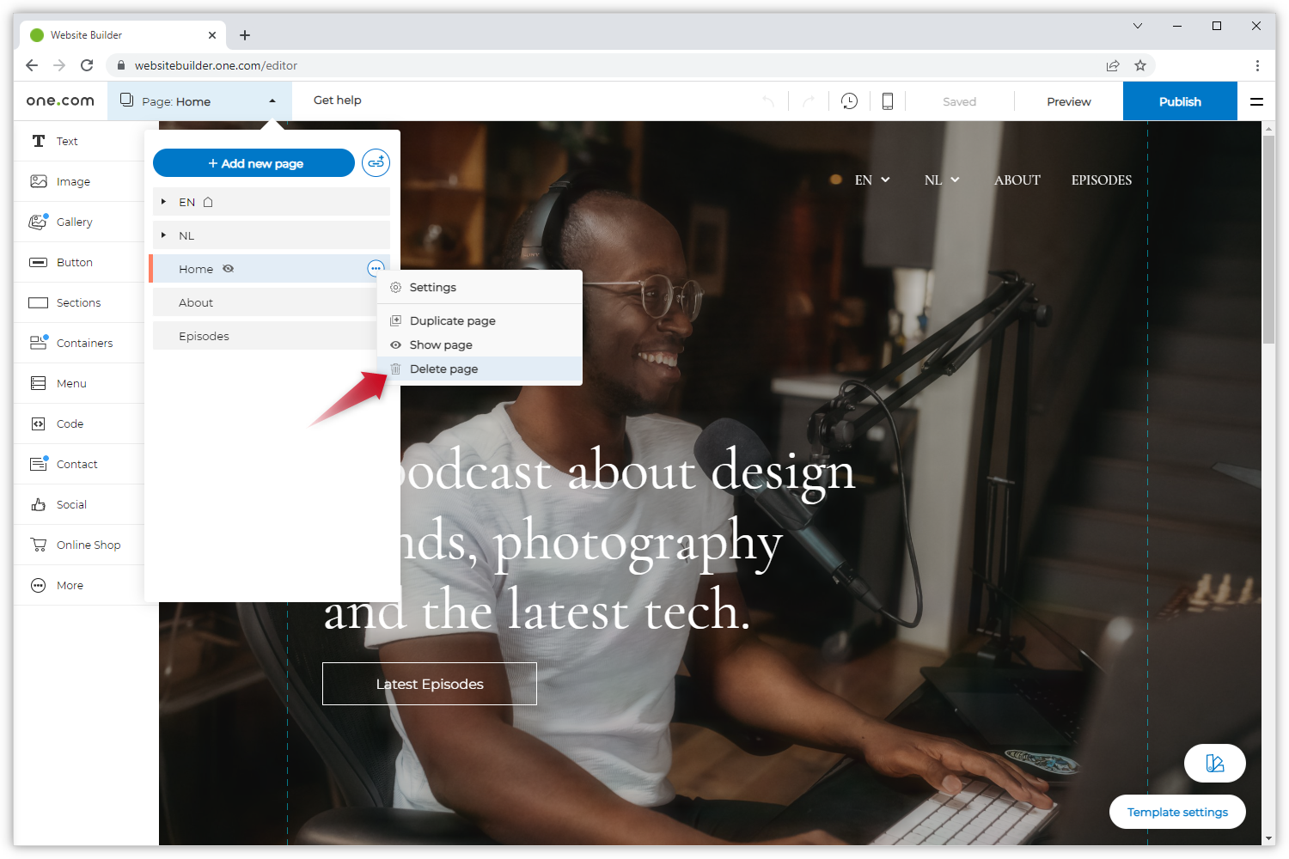Select the Online Shop tool
The height and width of the screenshot is (859, 1289).
(88, 545)
